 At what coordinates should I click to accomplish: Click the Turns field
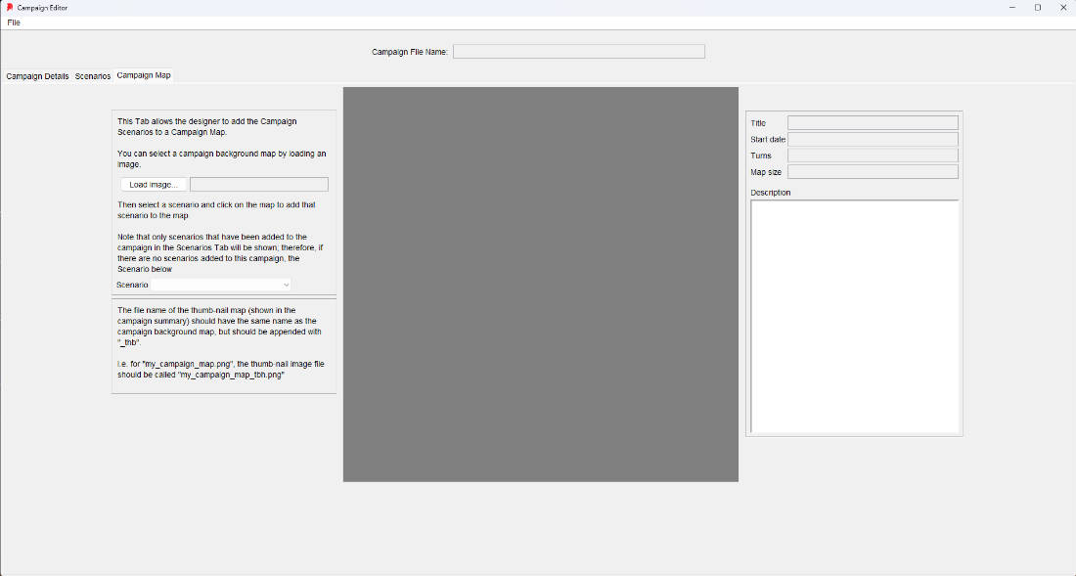pos(873,155)
